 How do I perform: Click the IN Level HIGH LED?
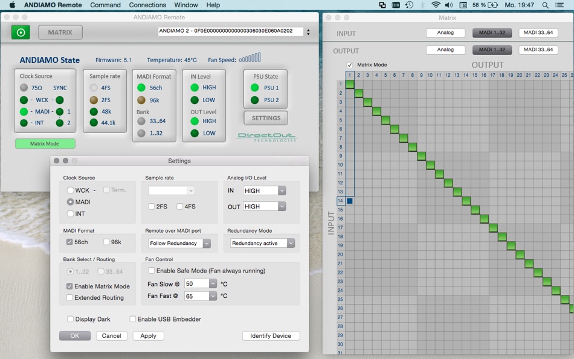[x=195, y=88]
